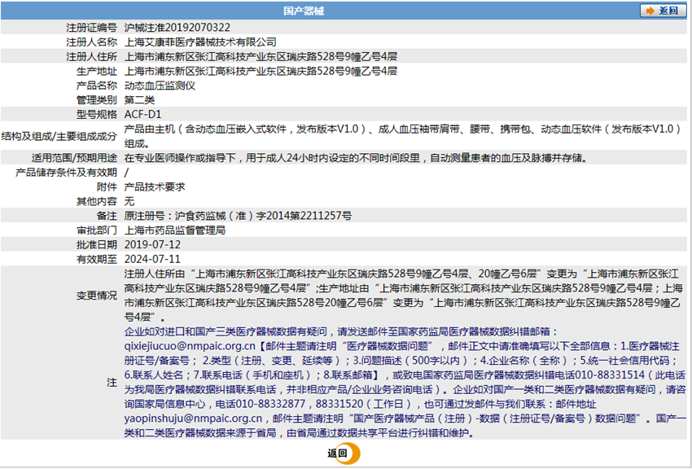Click the 附件 label
692x469 pixels.
click(x=107, y=186)
